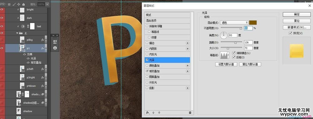Click the white layer mask on text layer
Image resolution: width=313 pixels, height=119 pixels.
pos(32,26)
